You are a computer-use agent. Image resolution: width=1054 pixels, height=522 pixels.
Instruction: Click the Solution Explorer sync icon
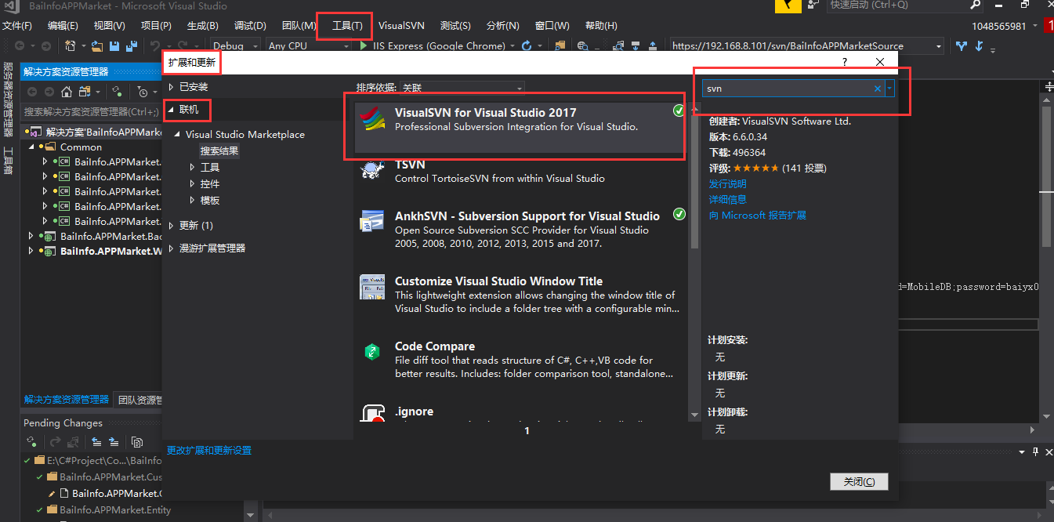coord(115,92)
